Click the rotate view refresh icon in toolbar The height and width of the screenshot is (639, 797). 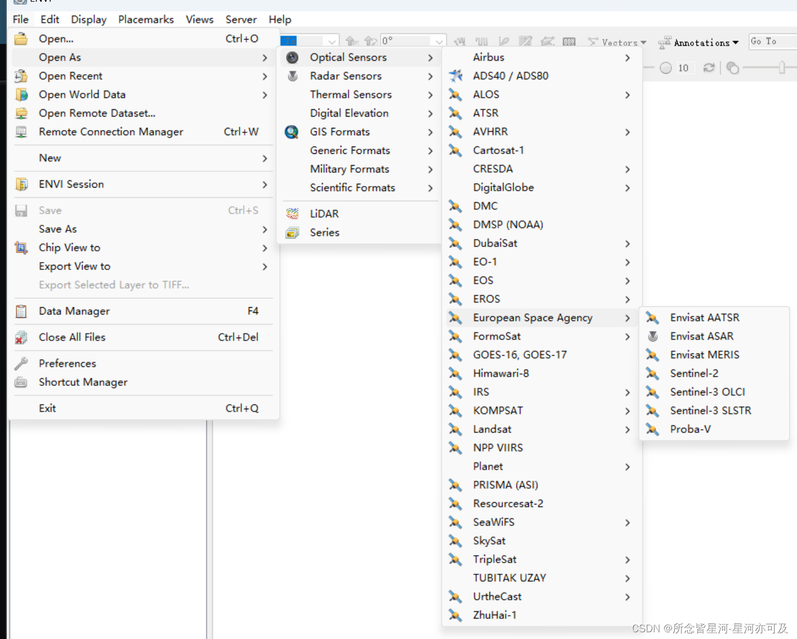(709, 68)
